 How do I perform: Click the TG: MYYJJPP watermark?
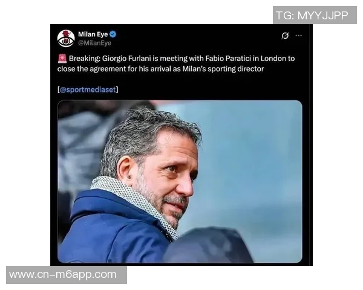[315, 15]
